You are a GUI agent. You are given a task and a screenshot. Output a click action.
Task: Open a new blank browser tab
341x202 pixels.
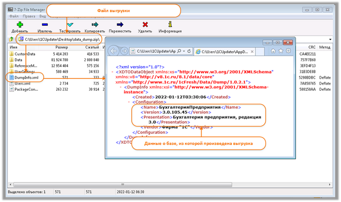point(260,51)
